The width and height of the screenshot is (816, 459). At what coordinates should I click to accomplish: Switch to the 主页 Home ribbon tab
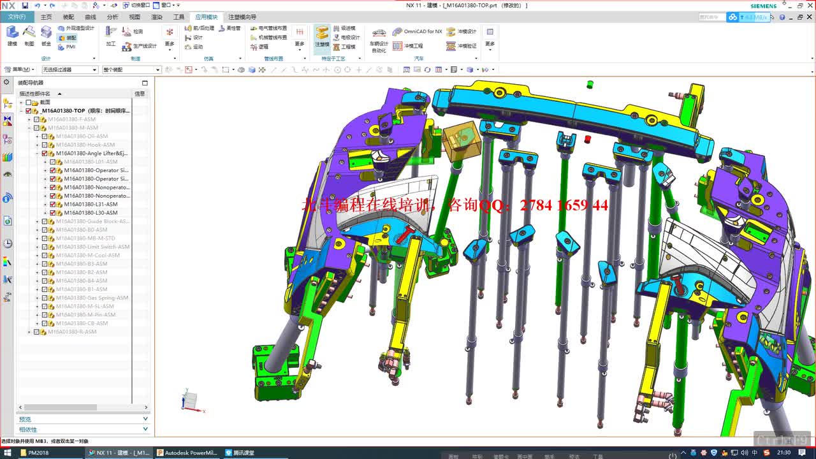[x=47, y=17]
